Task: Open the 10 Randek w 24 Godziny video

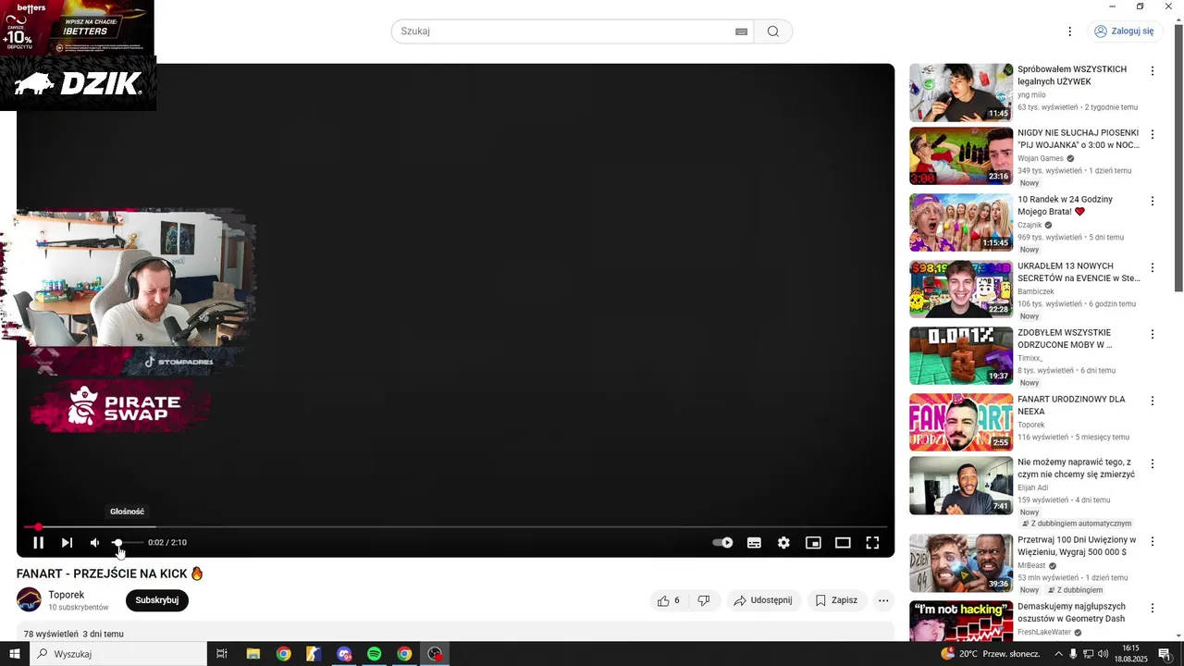Action: tap(961, 223)
